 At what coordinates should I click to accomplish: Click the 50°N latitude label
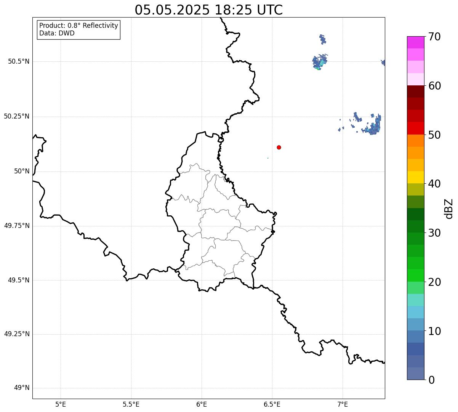point(22,171)
